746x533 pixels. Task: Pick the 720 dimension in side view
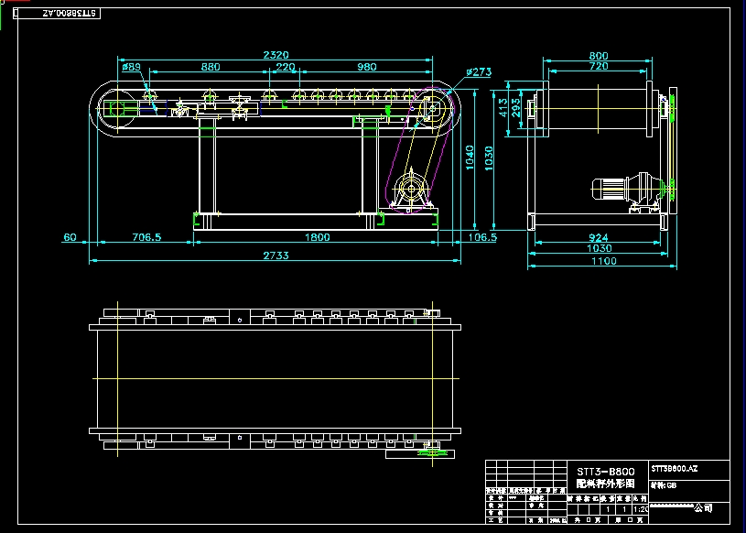click(599, 66)
